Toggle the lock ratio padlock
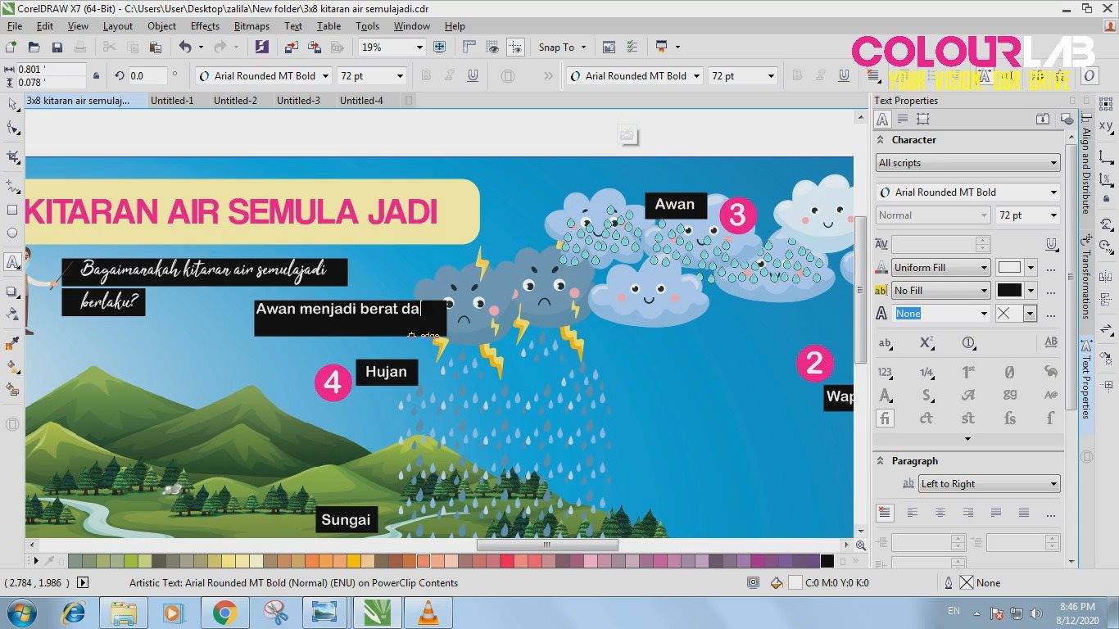This screenshot has width=1119, height=629. click(97, 76)
